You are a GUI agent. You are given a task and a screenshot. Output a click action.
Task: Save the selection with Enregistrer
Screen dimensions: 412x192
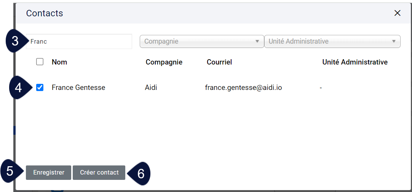[49, 173]
